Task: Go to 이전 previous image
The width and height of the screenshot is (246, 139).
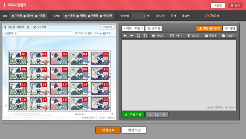Action: click(x=128, y=29)
